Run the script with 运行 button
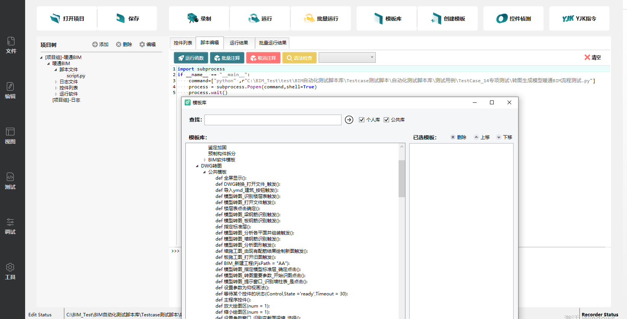The height and width of the screenshot is (319, 627). (260, 18)
